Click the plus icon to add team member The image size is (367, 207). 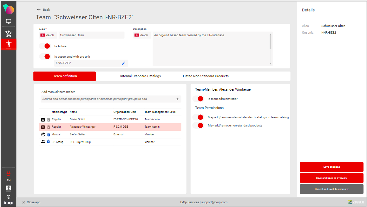177,99
